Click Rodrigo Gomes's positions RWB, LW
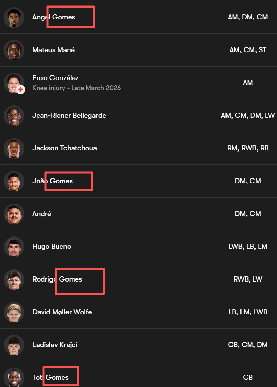277x387 pixels. pyautogui.click(x=248, y=279)
